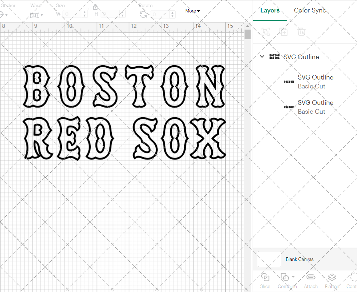The height and width of the screenshot is (292, 357).
Task: Select the Layers tab
Action: [270, 10]
